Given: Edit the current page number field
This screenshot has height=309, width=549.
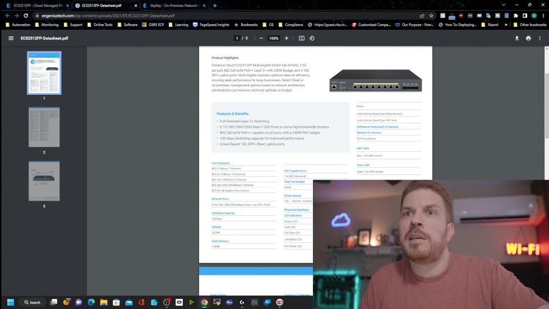Looking at the screenshot, I should pyautogui.click(x=237, y=38).
